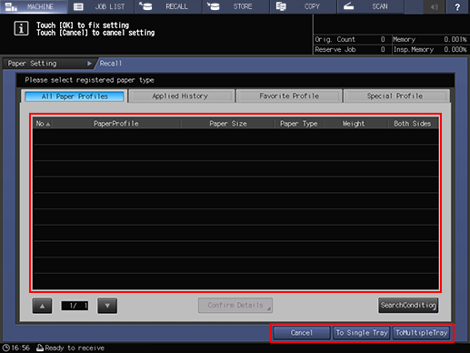Viewport: 470px width, 353px height.
Task: Open the SearchCondition dialog
Action: (408, 305)
